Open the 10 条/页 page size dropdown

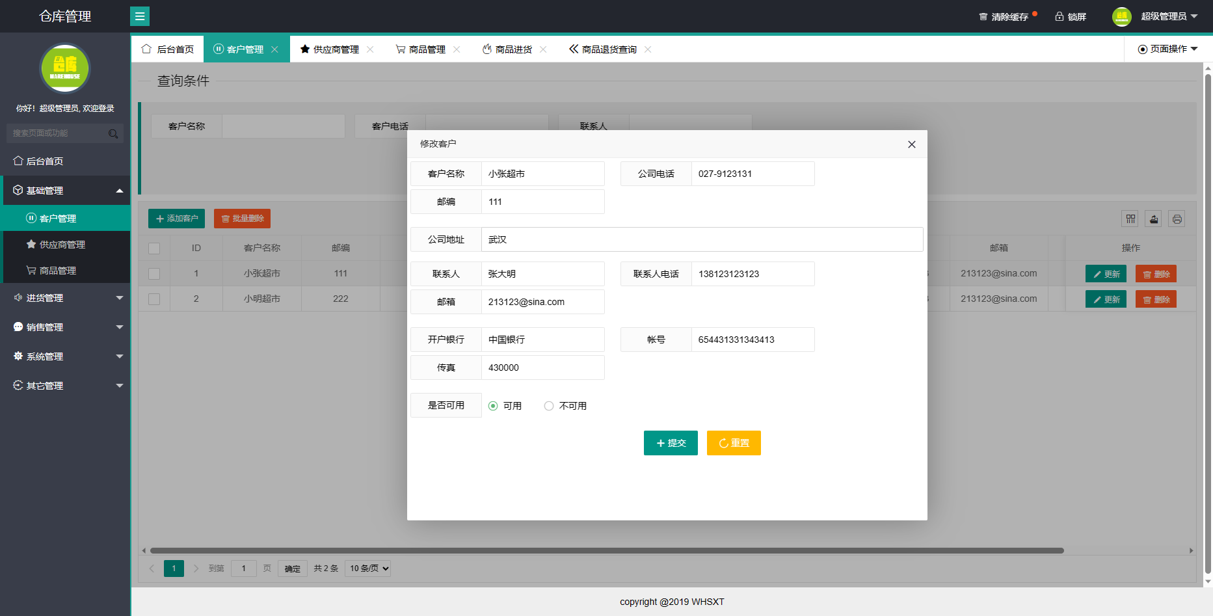[x=367, y=568]
